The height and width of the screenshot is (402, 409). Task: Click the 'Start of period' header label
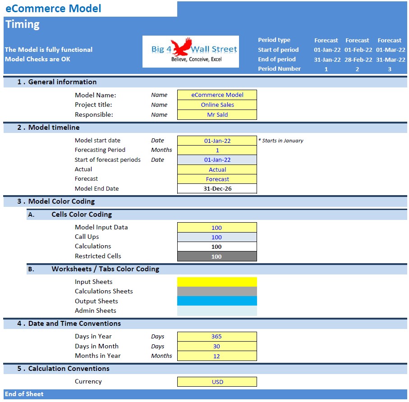[278, 50]
